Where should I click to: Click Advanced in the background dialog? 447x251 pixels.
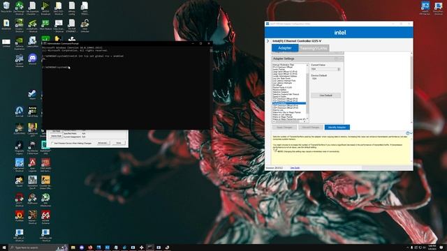[x=103, y=143]
